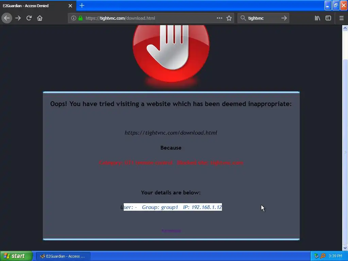Run the tightvnc search with the go arrow

[284, 18]
